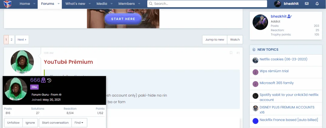Click the search magnifier icon
Viewport: 326px width, 128px height.
[x=151, y=4]
